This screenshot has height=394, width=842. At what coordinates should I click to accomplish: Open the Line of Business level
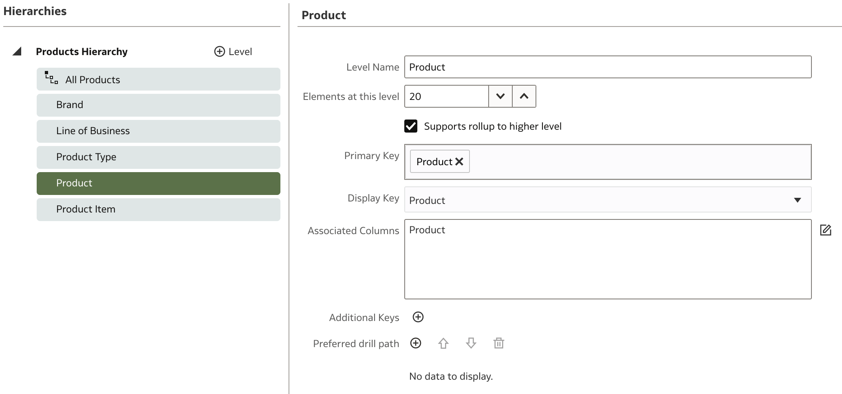(x=158, y=131)
